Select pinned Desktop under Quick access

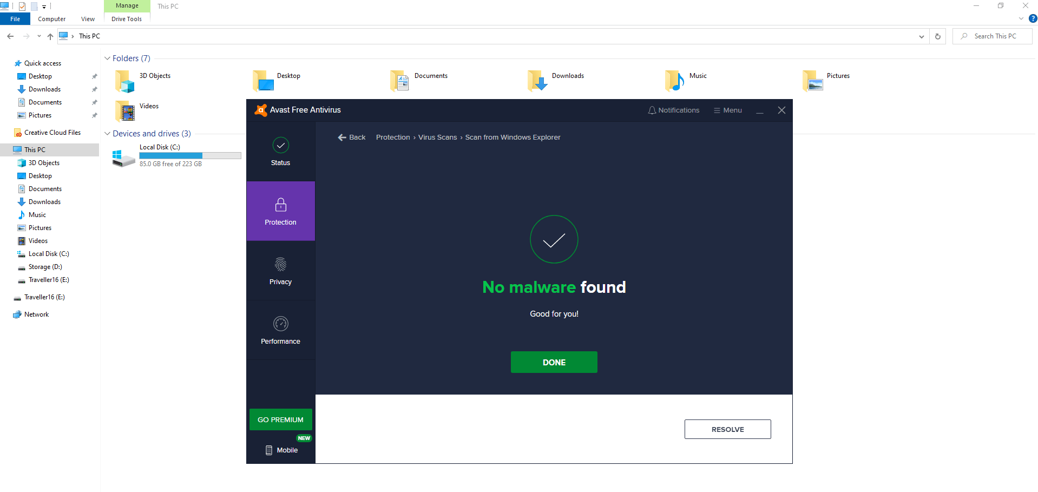[40, 76]
